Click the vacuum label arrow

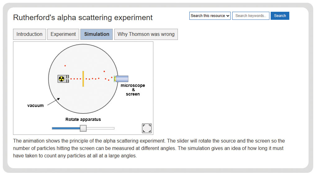pyautogui.click(x=54, y=102)
